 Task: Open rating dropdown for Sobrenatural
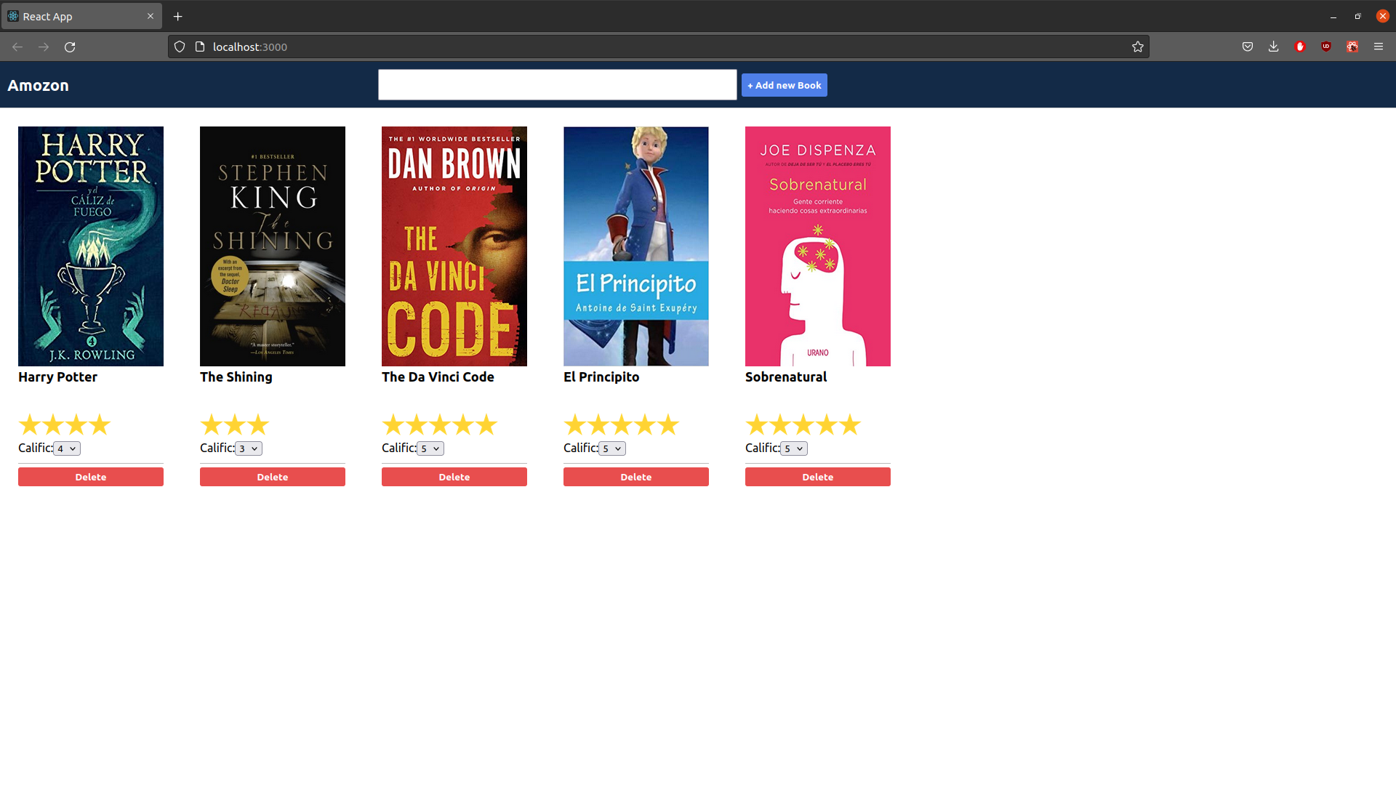coord(794,448)
